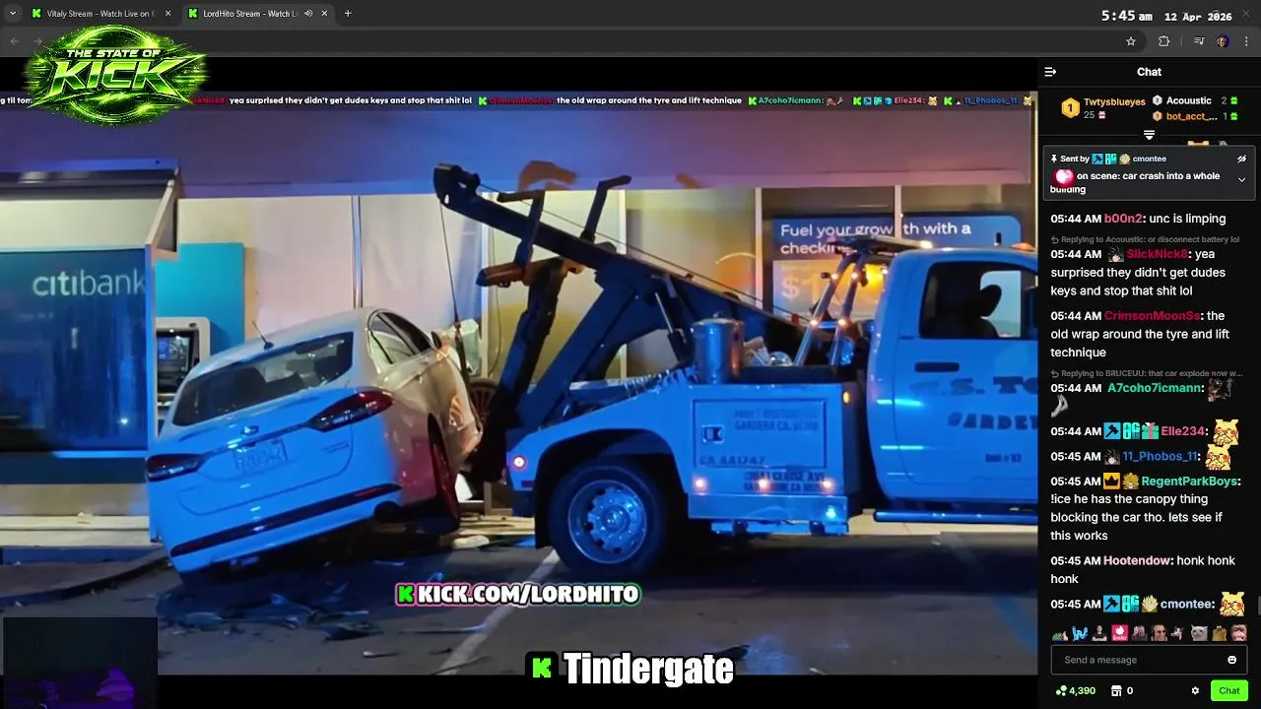The width and height of the screenshot is (1261, 709).
Task: Select second gifter Acouustic
Action: (1195, 100)
